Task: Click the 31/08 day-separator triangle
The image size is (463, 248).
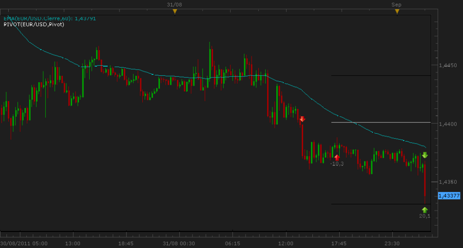Action: tap(174, 12)
